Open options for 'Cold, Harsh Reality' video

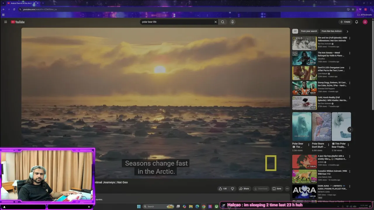coord(350,98)
